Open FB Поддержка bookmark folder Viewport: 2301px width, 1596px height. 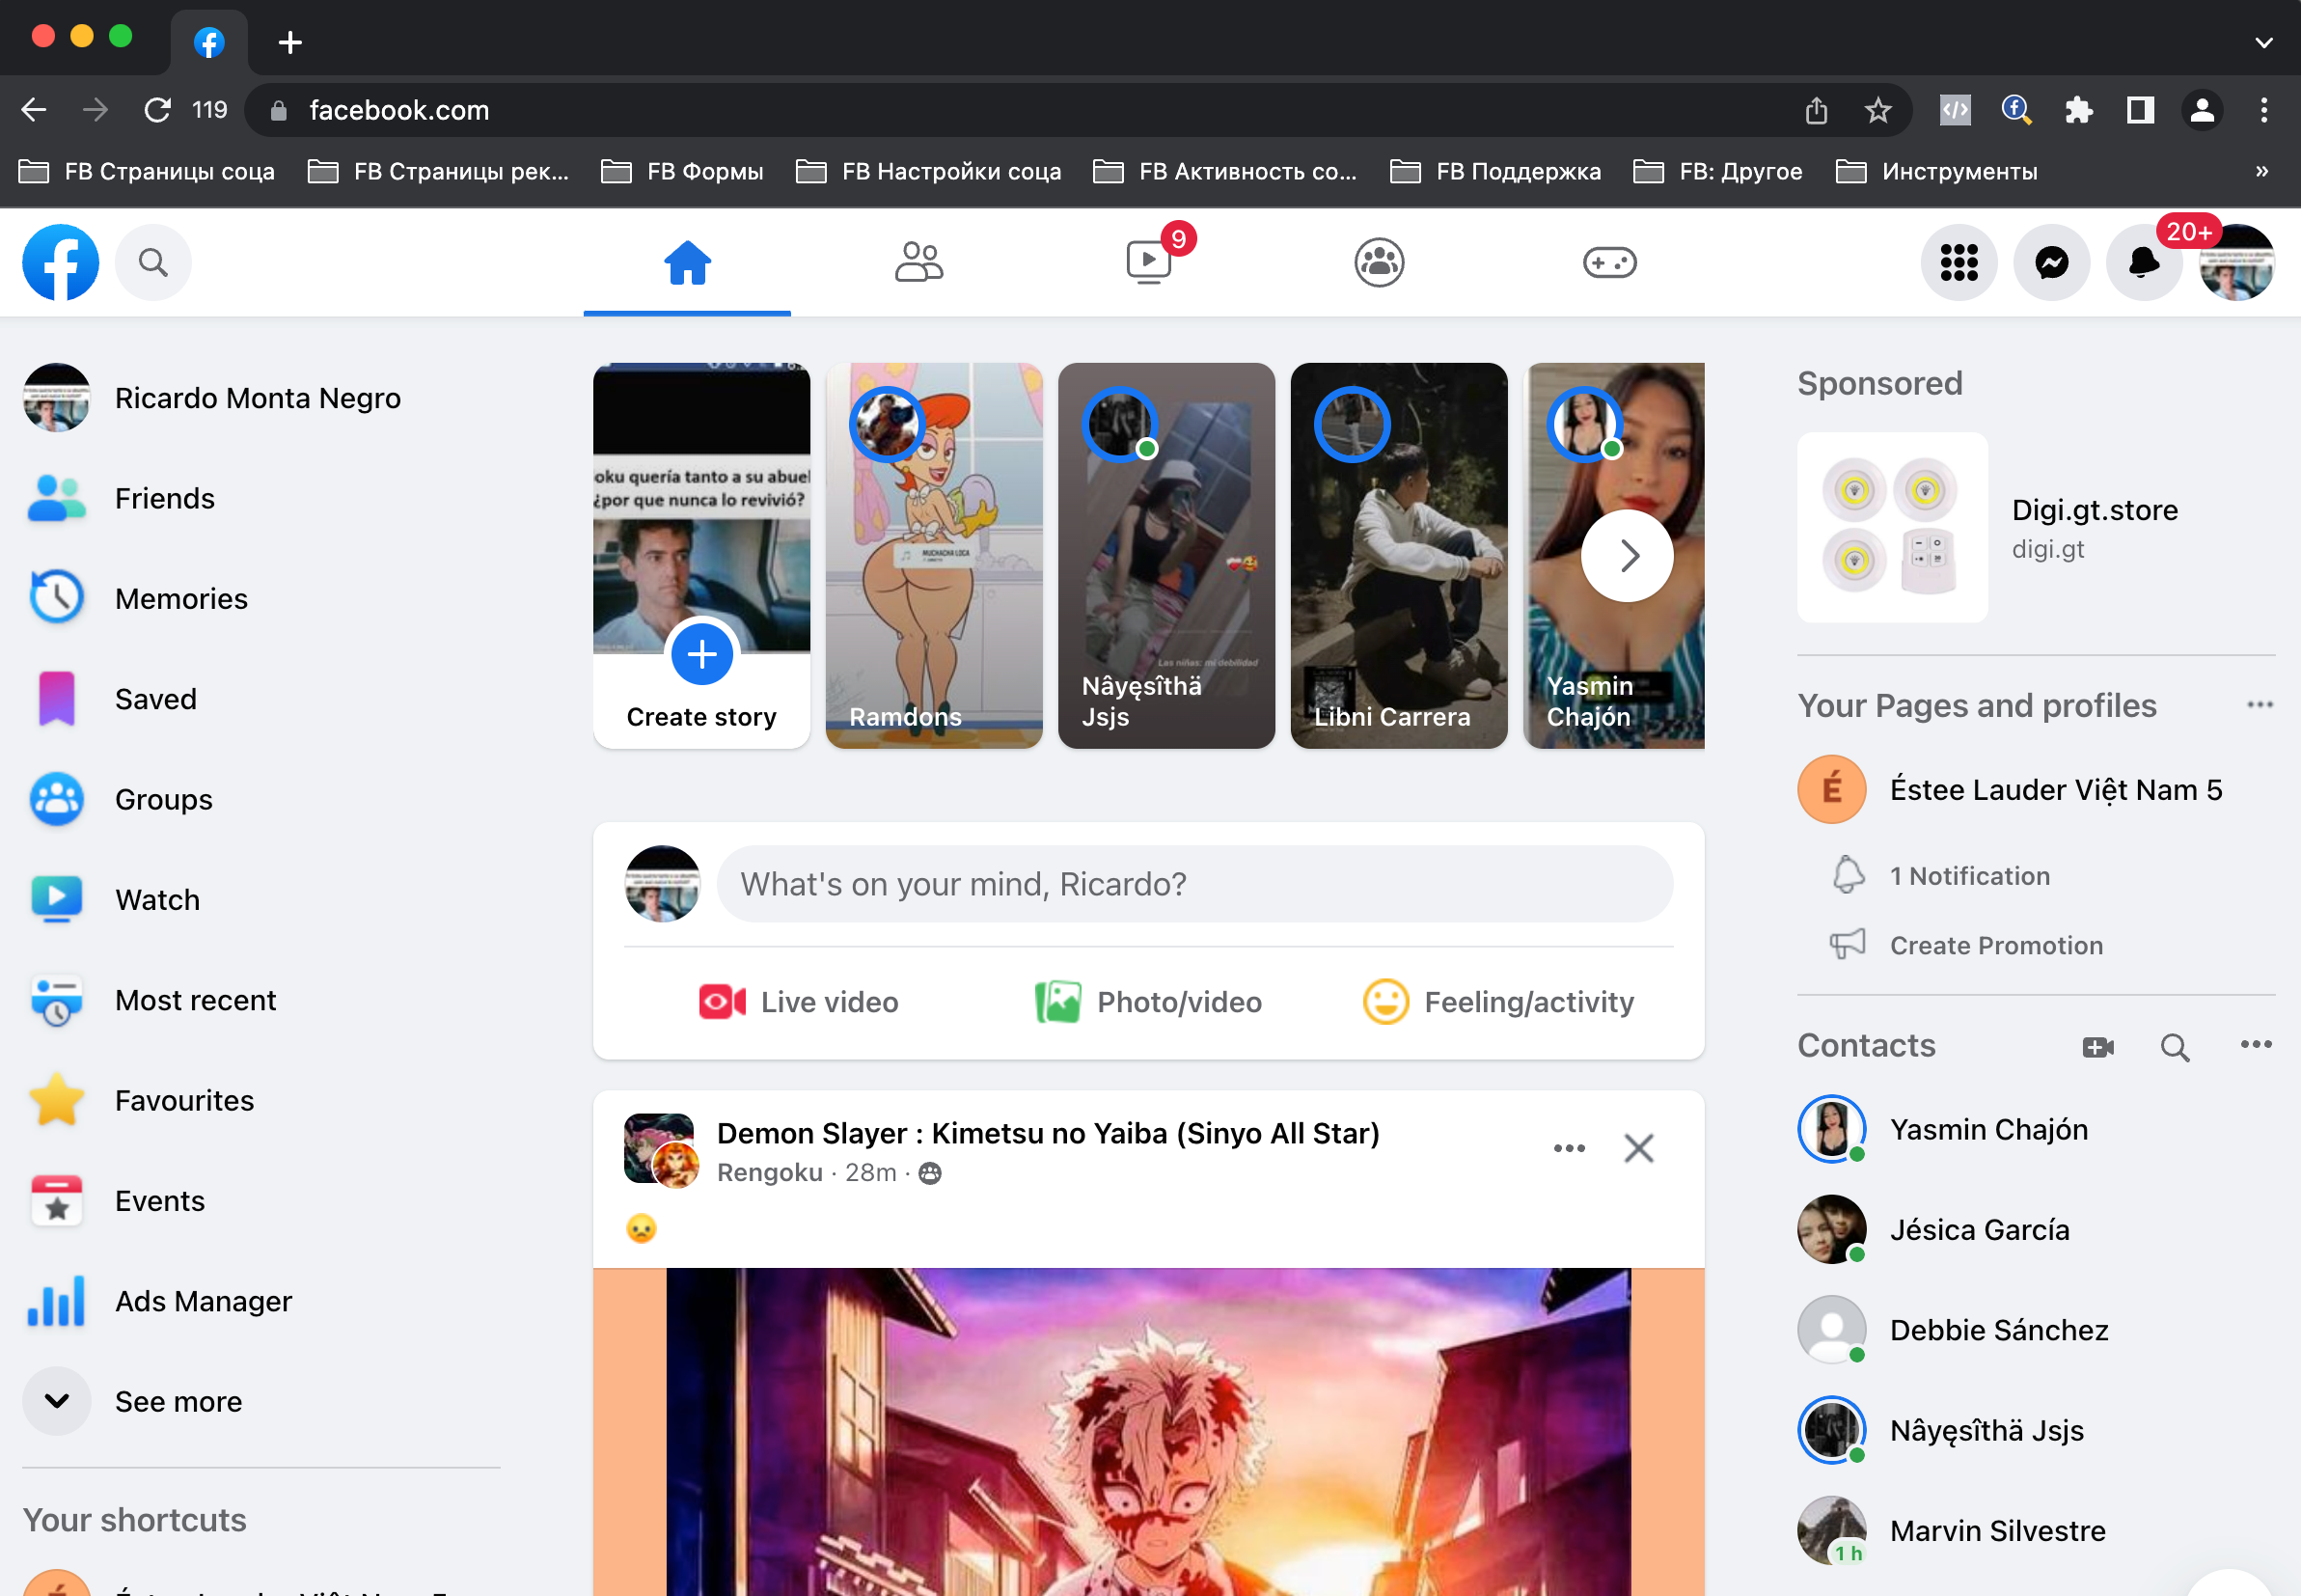click(1496, 172)
